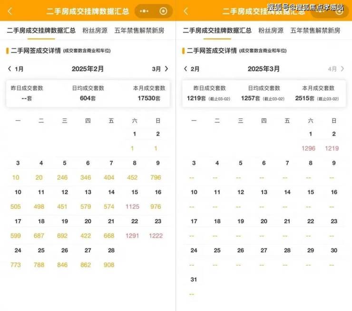The width and height of the screenshot is (352, 311).
Task: Tap the circular close-target icon in left header
Action: point(163,11)
